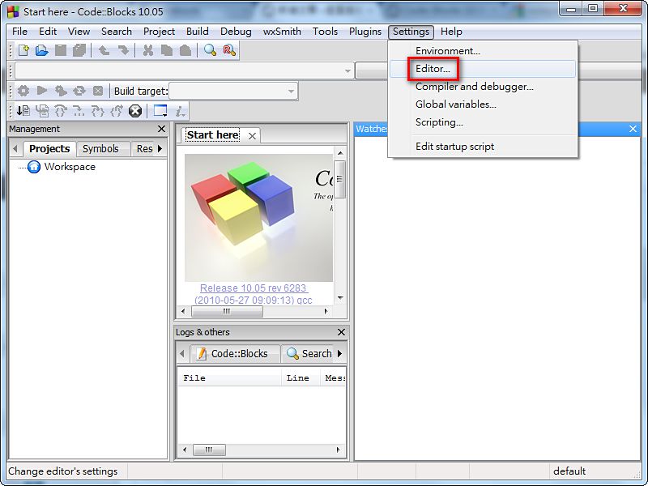The width and height of the screenshot is (648, 486).
Task: Click the Undo arrow icon
Action: tap(104, 50)
